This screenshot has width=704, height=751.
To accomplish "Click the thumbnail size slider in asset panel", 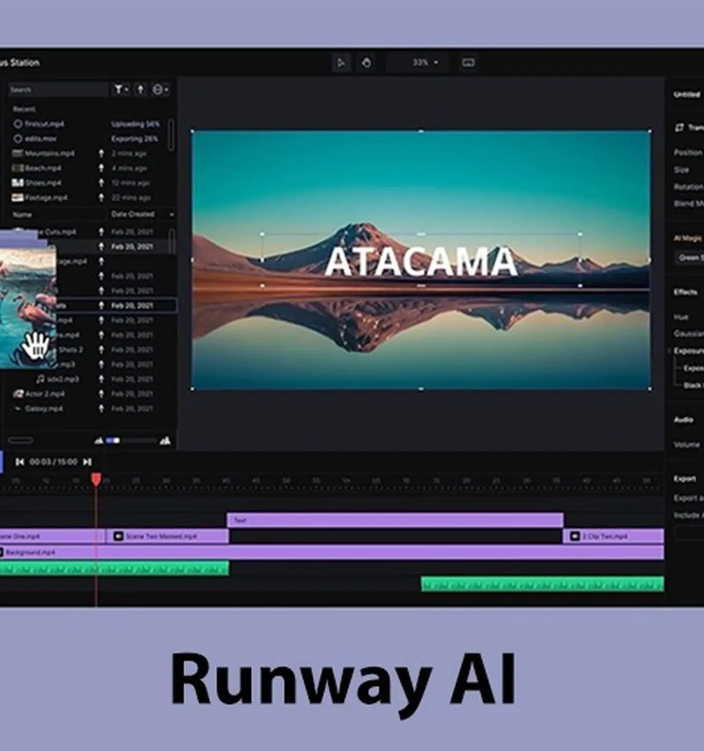I will pos(130,441).
